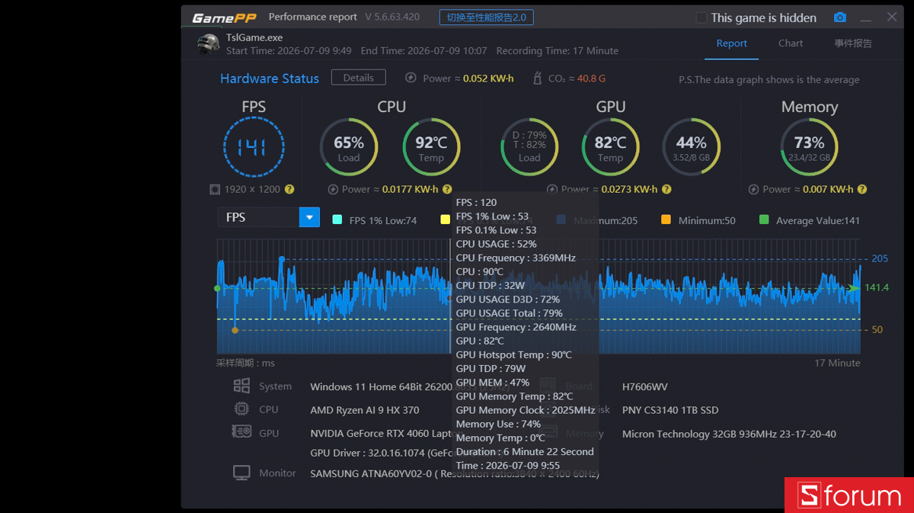Image resolution: width=914 pixels, height=513 pixels.
Task: Click the GPU 44% memory gauge
Action: pos(692,147)
